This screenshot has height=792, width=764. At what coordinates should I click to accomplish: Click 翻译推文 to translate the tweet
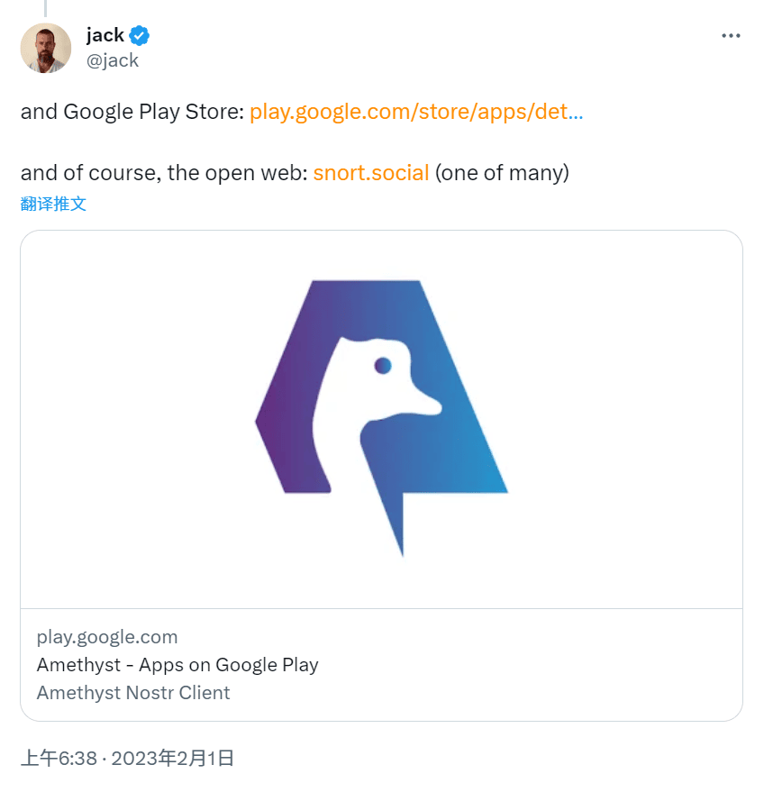(53, 204)
